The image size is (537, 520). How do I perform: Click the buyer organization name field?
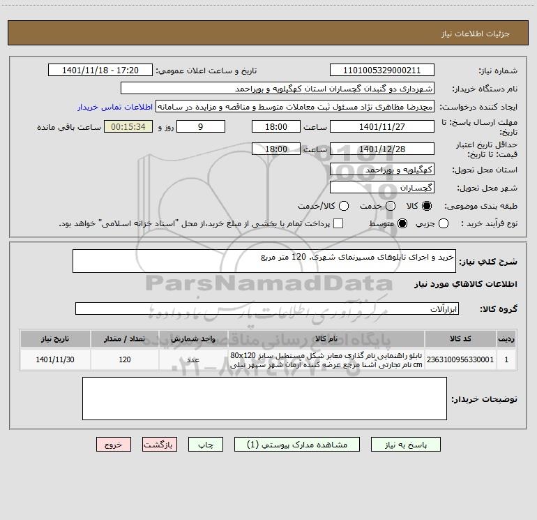click(278, 89)
